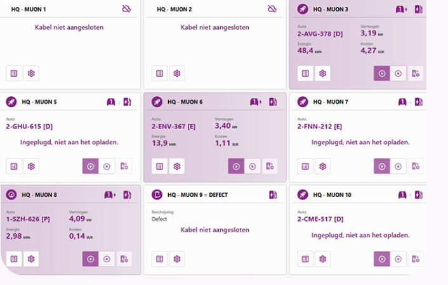Click license plate 2-ENV-367 [E]
The width and height of the screenshot is (448, 285).
click(x=175, y=126)
